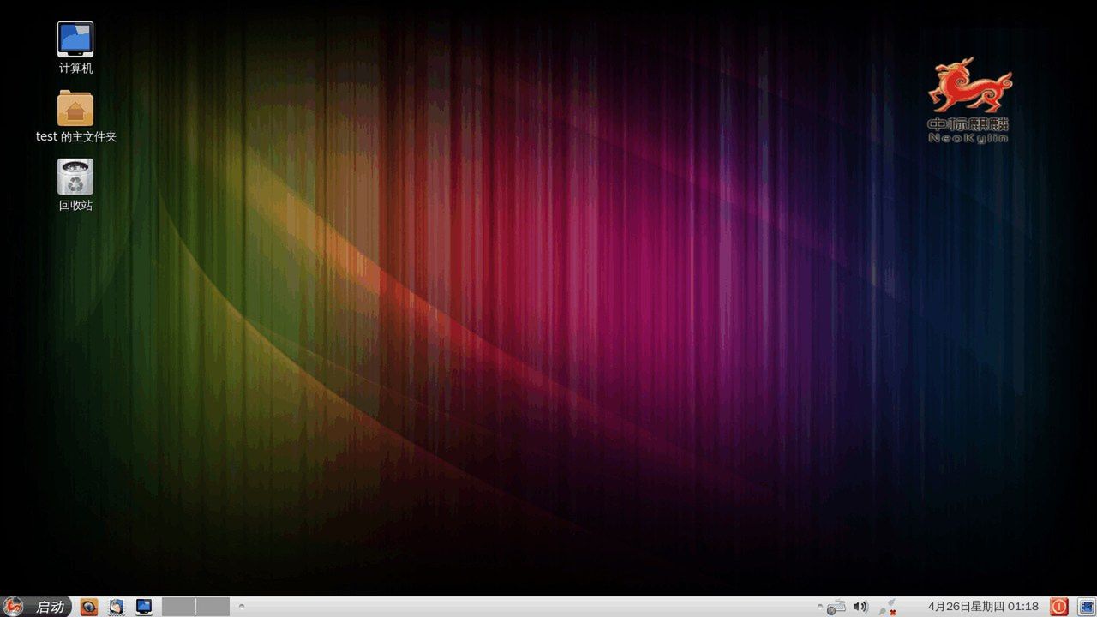Open the 启动 start menu
This screenshot has height=617, width=1097.
tap(35, 607)
